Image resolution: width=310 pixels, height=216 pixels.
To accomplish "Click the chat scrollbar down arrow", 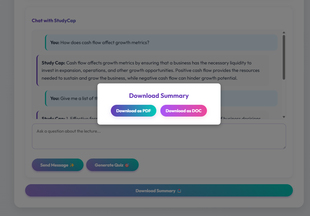I will point(284,117).
